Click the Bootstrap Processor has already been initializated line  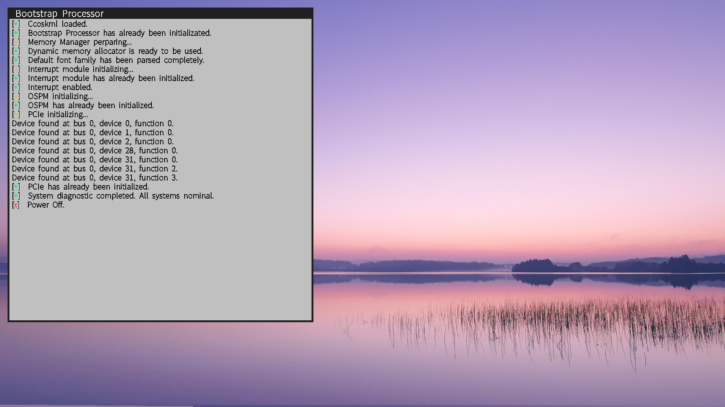(x=119, y=33)
